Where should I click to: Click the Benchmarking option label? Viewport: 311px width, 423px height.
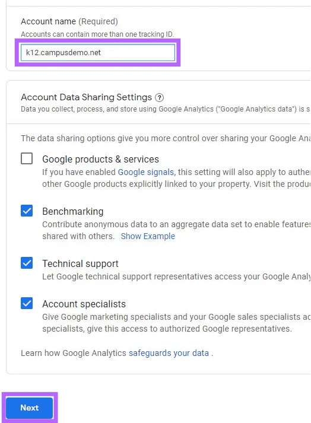(72, 211)
